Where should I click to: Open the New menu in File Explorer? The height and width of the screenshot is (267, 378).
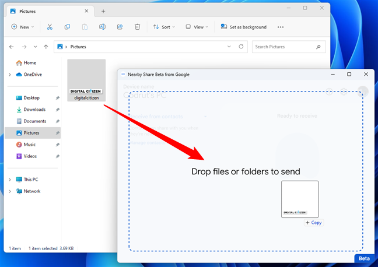tap(23, 27)
